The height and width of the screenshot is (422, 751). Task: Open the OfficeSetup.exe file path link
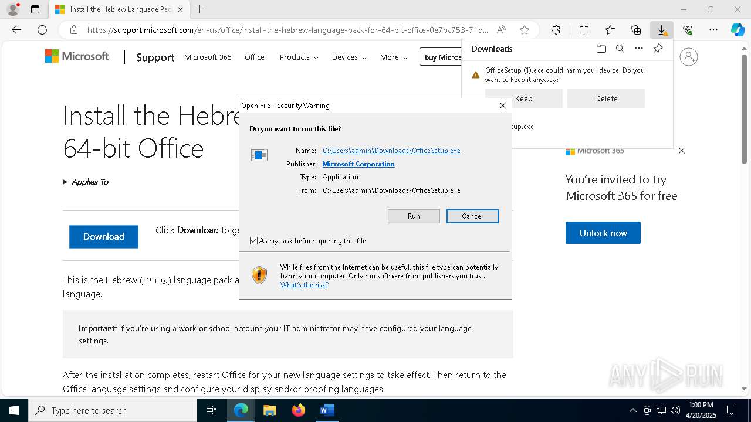tap(391, 151)
